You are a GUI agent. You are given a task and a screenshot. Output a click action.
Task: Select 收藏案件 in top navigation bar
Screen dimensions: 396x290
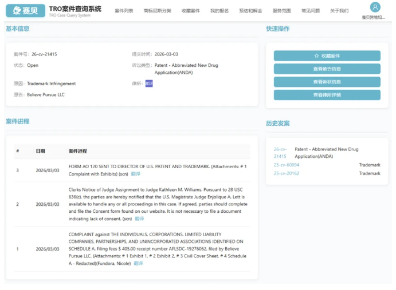[x=191, y=11]
